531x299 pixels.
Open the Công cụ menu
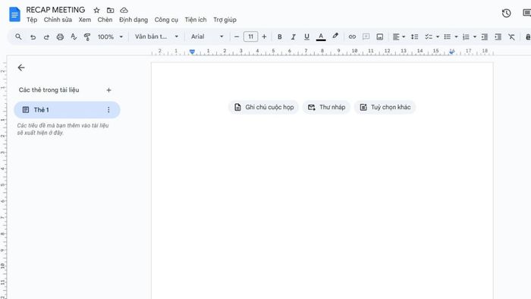tap(166, 20)
